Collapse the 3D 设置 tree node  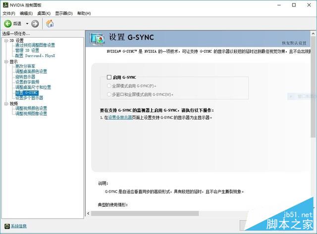coord(6,40)
